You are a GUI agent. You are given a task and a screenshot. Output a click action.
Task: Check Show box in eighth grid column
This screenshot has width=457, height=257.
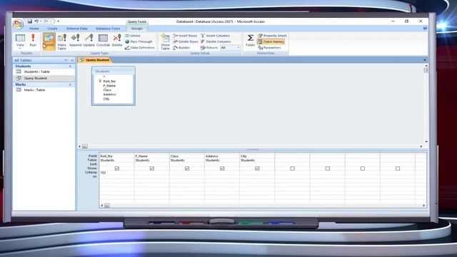pyautogui.click(x=363, y=168)
